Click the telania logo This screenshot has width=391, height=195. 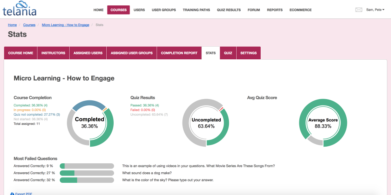(x=20, y=9)
